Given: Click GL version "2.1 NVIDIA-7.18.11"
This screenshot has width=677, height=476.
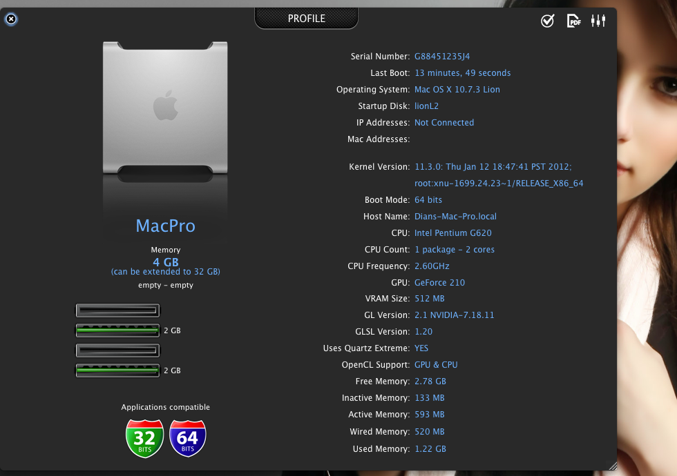Looking at the screenshot, I should click(x=455, y=315).
